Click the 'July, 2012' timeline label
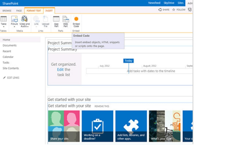 pyautogui.click(x=104, y=66)
